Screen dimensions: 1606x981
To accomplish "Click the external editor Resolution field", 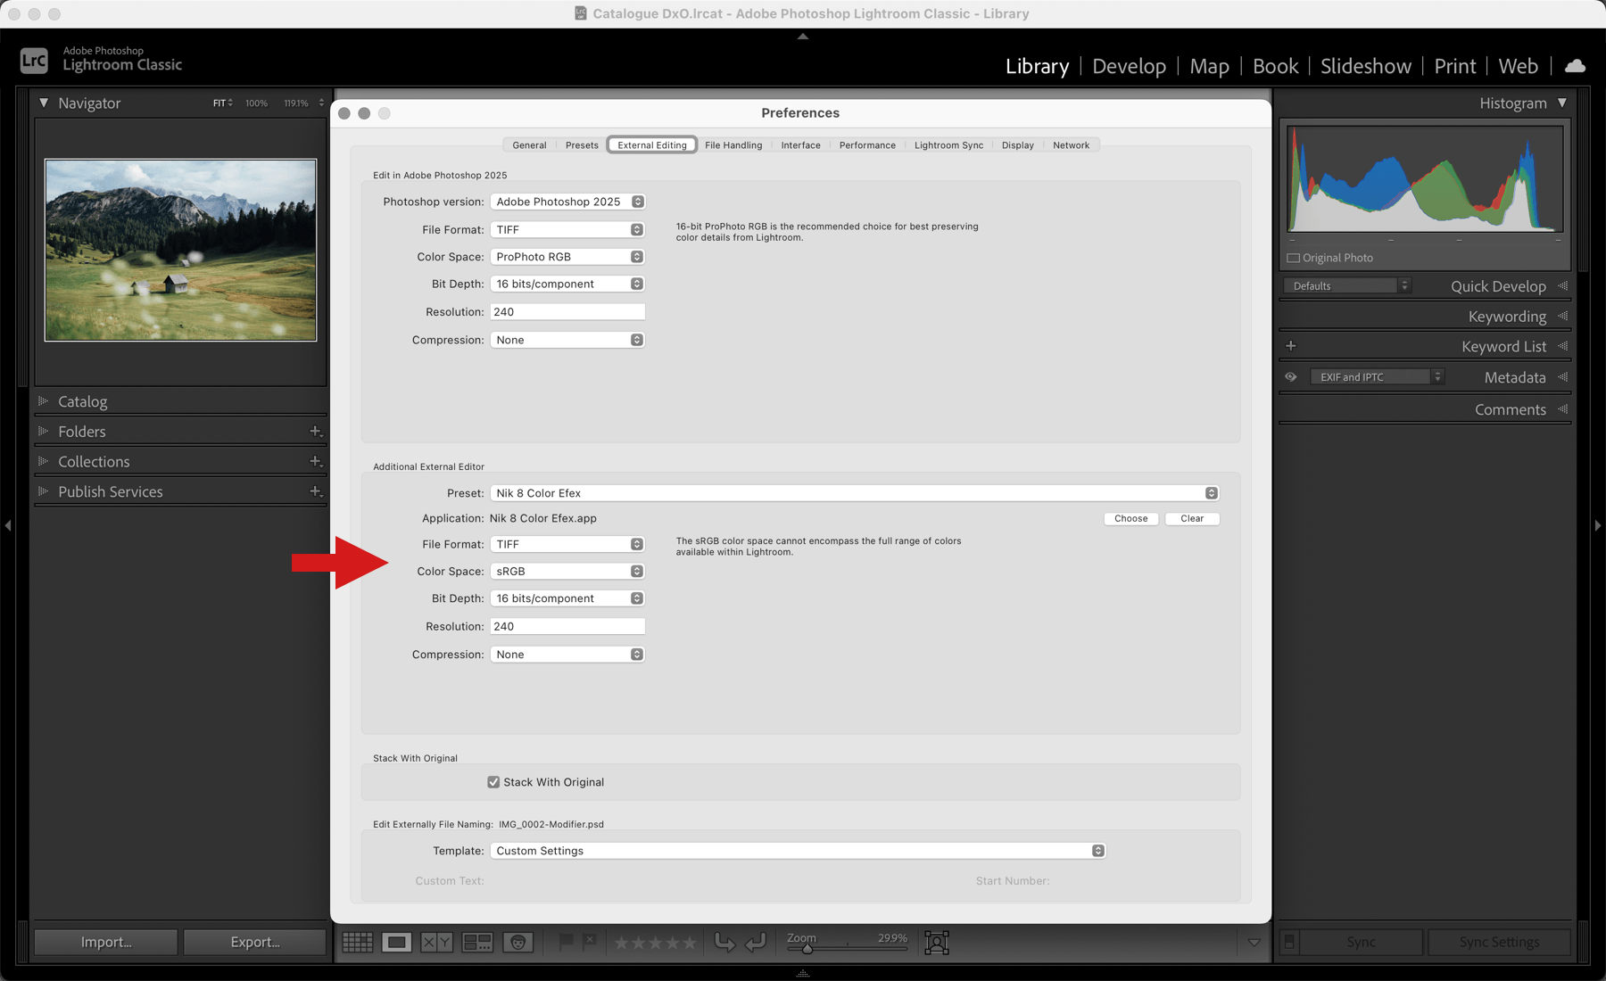I will (x=567, y=626).
